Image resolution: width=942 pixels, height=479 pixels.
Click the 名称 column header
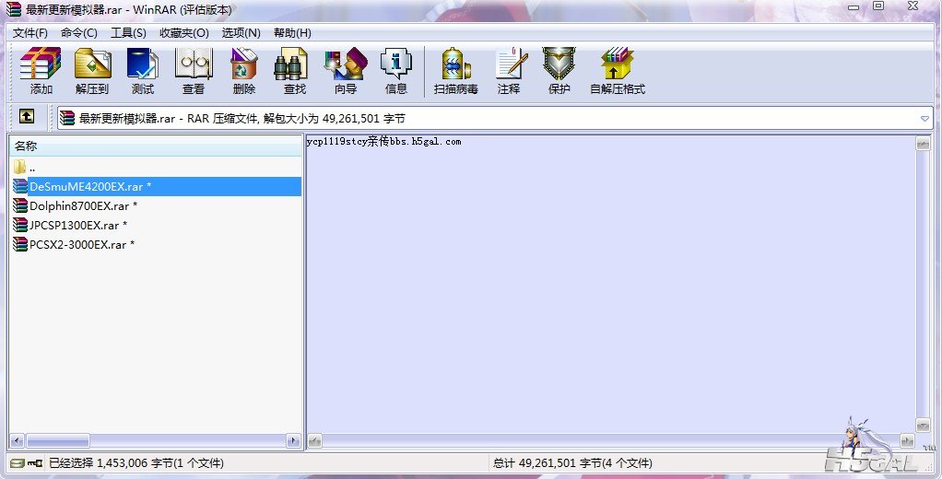156,146
